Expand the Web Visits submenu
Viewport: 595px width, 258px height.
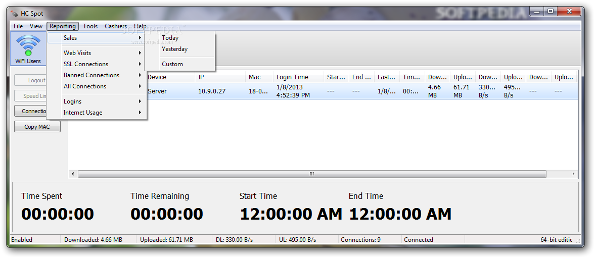[96, 53]
